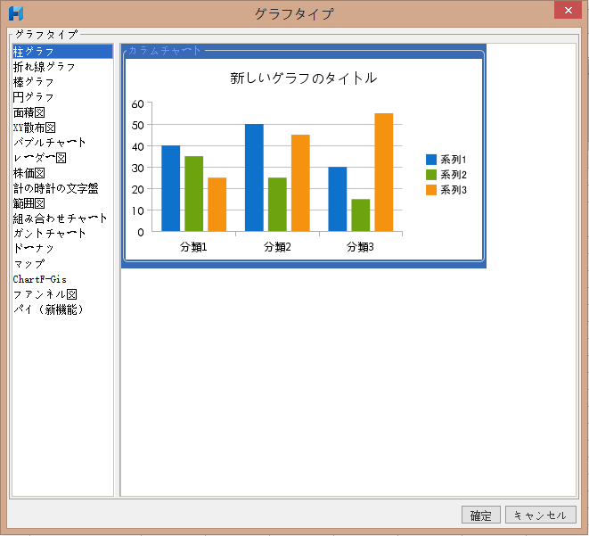Click the application logo icon in title bar
This screenshot has height=536, width=589.
[16, 13]
